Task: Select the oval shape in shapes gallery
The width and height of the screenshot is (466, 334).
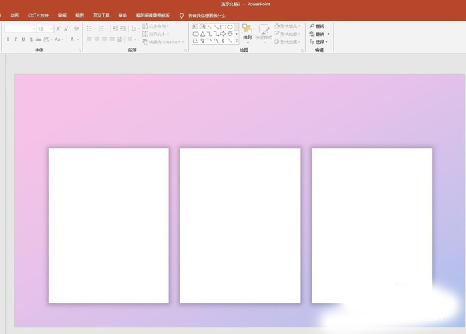Action: coord(230,27)
